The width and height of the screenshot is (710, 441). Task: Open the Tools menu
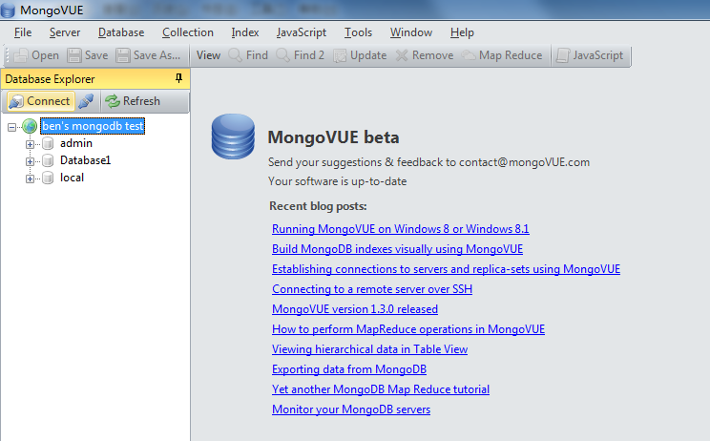coord(358,32)
